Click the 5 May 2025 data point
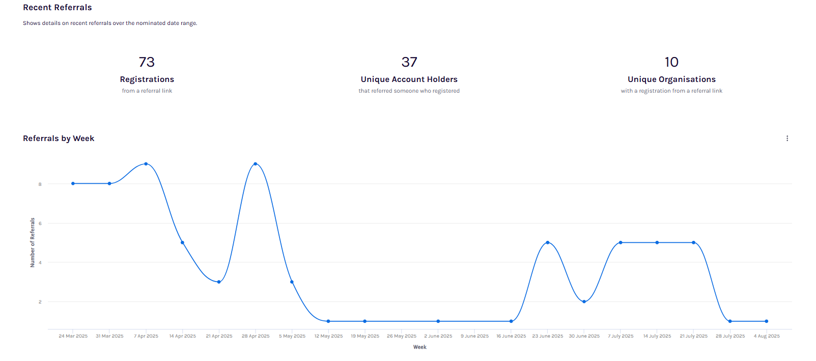Screen dimensions: 816x361 click(x=292, y=282)
